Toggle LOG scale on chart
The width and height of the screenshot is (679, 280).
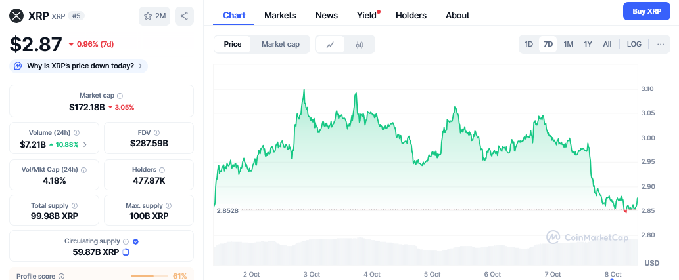pos(634,45)
